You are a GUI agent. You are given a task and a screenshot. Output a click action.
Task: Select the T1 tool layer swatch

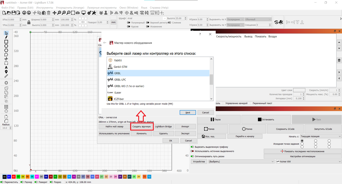click(144, 177)
